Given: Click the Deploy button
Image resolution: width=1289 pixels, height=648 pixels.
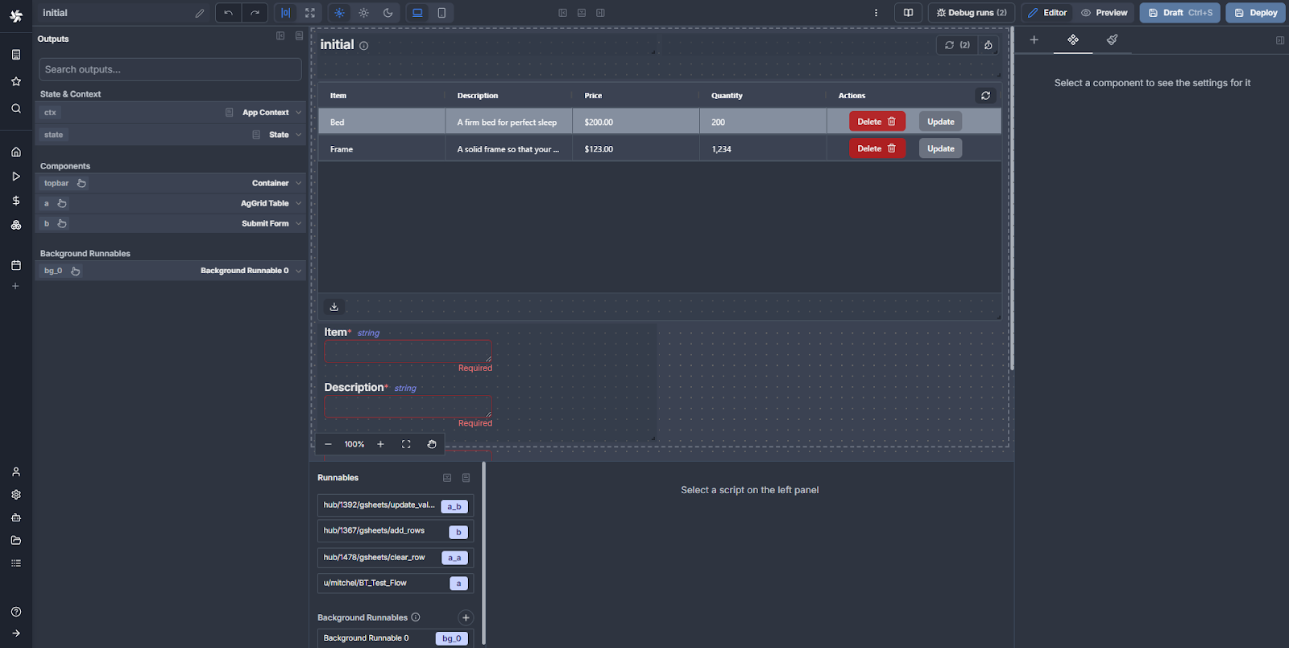Looking at the screenshot, I should pyautogui.click(x=1256, y=13).
